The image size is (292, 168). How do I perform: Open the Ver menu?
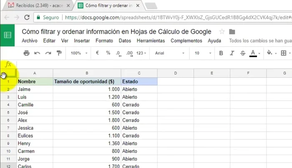65,41
